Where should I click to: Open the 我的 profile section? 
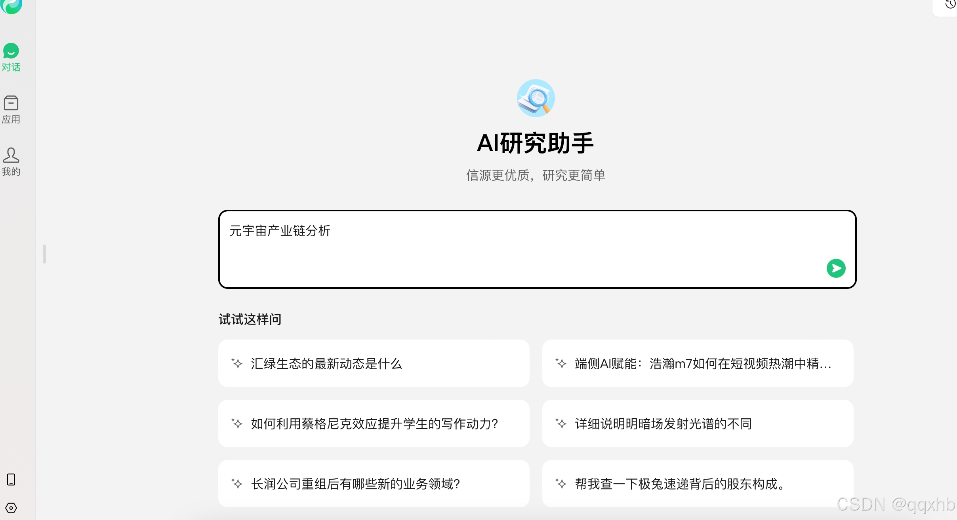[x=11, y=161]
